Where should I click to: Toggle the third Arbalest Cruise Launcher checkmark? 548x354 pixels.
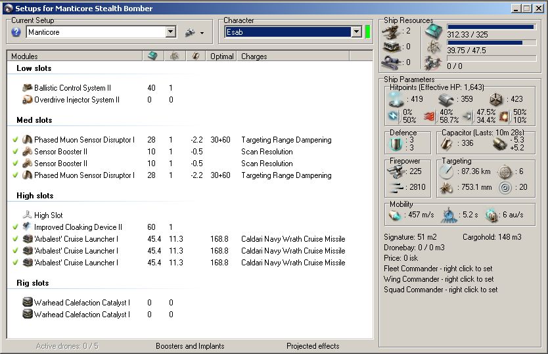(15, 263)
